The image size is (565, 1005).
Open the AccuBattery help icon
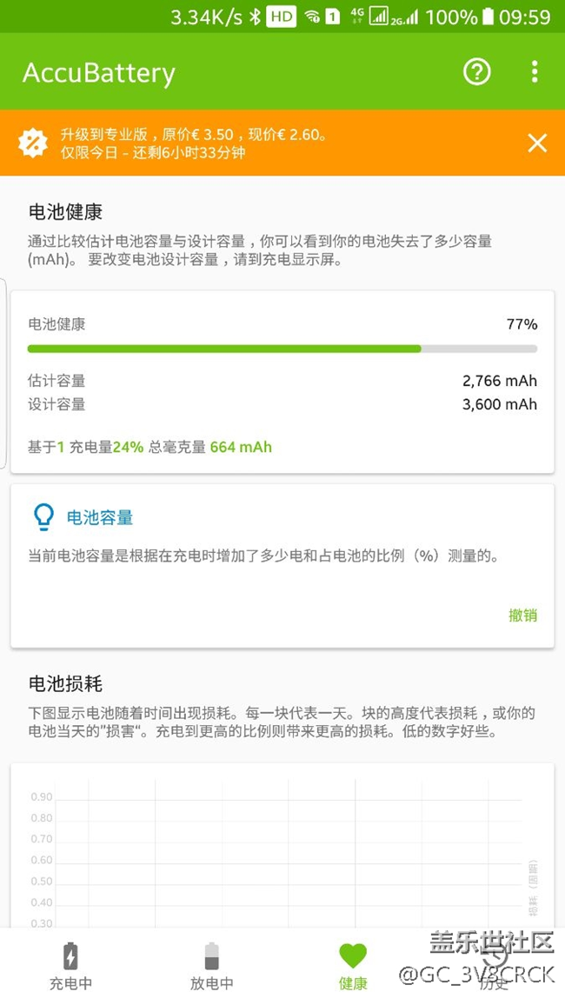(476, 72)
